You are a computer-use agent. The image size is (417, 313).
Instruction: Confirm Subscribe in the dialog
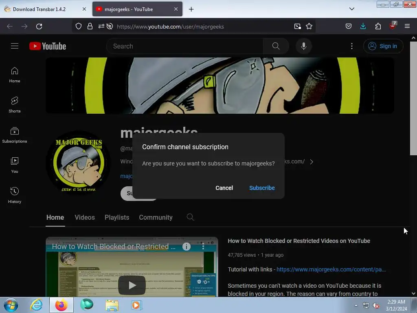pos(262,188)
